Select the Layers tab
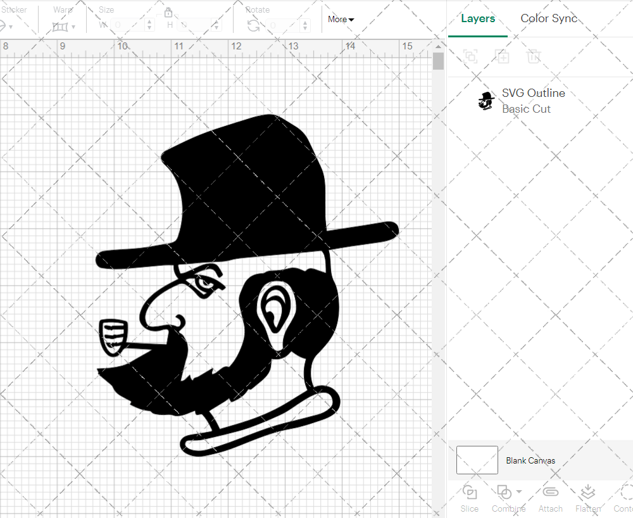The width and height of the screenshot is (633, 518). click(x=478, y=18)
